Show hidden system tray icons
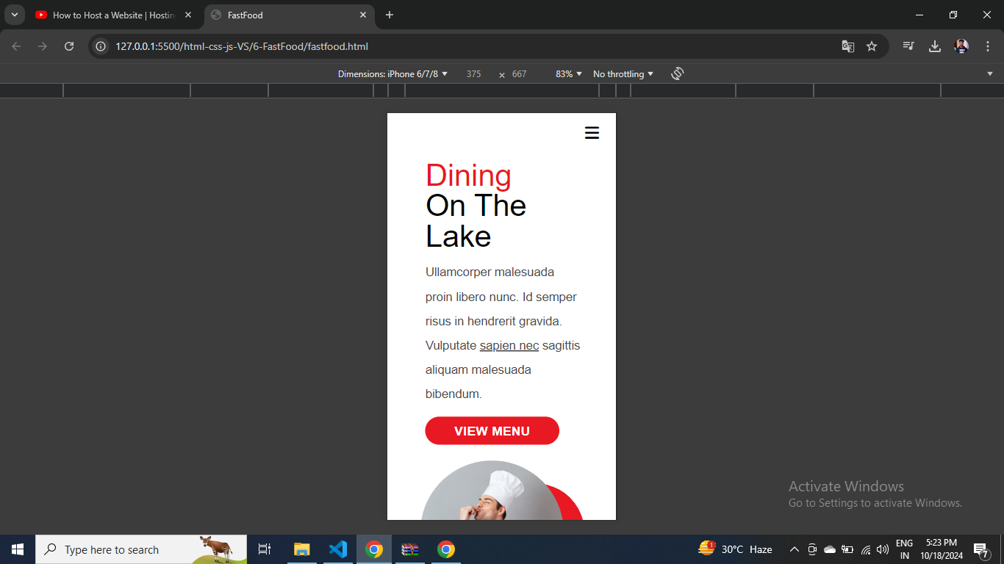The width and height of the screenshot is (1004, 564). pos(794,549)
